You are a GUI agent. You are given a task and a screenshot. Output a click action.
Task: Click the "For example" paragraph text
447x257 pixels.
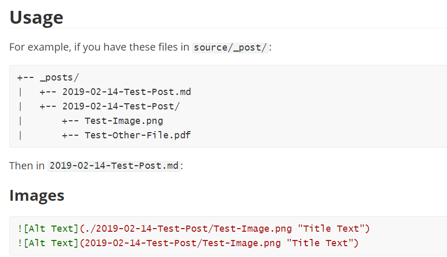pyautogui.click(x=99, y=47)
